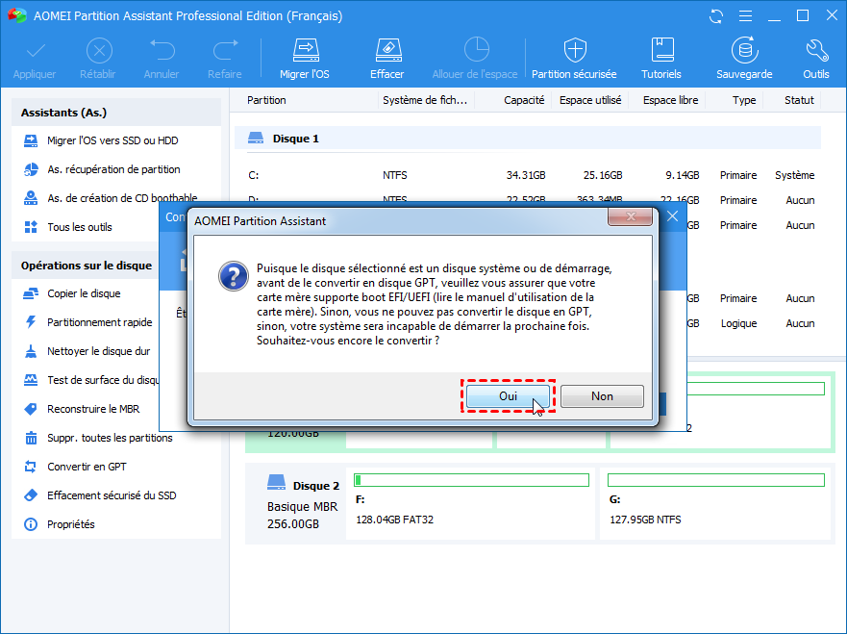This screenshot has height=634, width=847.
Task: Sort by Capacité column header
Action: [x=524, y=100]
